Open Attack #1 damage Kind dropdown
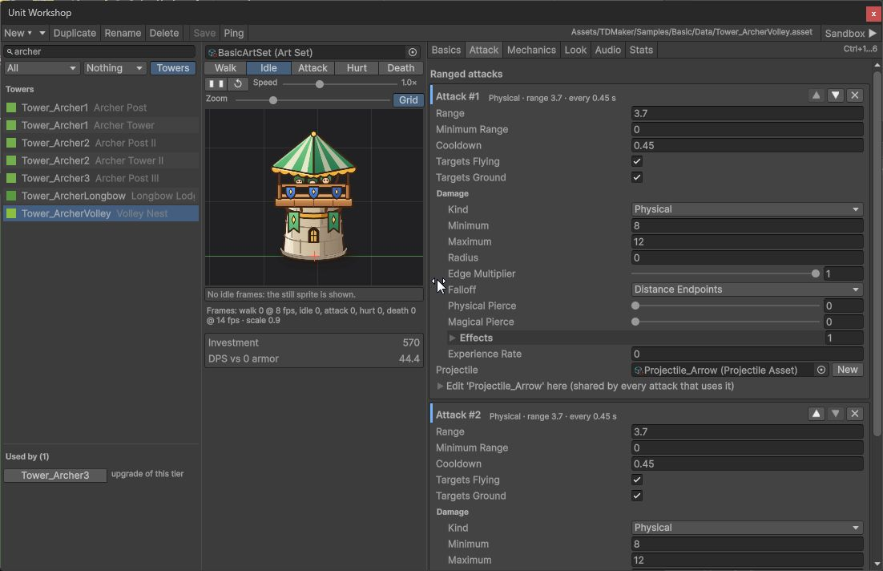883x571 pixels. coord(748,209)
